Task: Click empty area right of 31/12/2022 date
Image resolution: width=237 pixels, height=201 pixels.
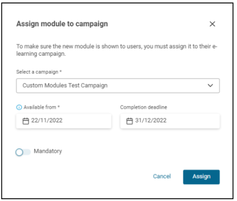Action: pyautogui.click(x=193, y=121)
